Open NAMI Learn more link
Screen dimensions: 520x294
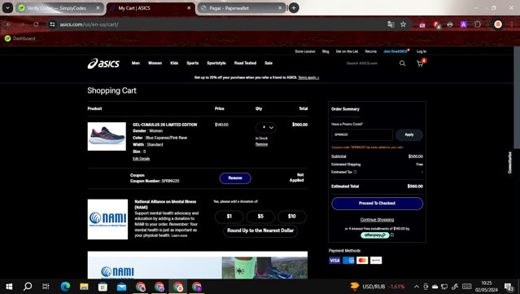point(179,235)
